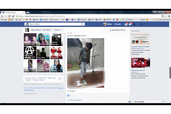Image resolution: width=171 pixels, height=114 pixels.
Task: Open friend requests notifications icon
Action: (x=126, y=24)
